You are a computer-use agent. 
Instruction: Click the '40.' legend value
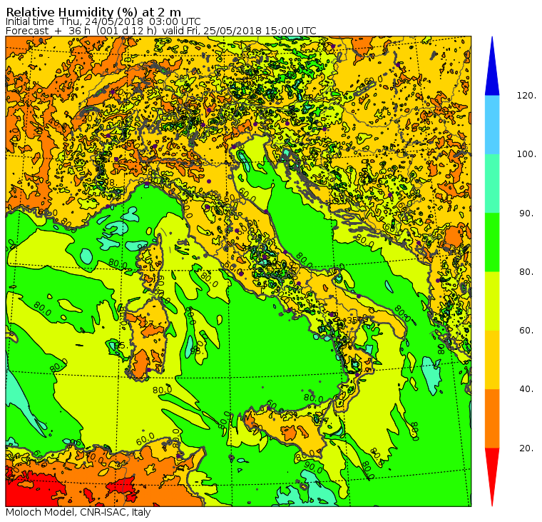pos(528,389)
